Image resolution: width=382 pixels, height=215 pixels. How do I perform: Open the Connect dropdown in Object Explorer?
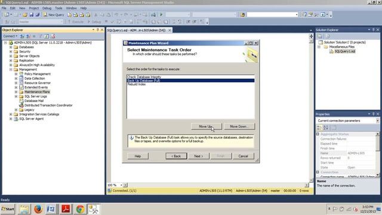pos(10,36)
